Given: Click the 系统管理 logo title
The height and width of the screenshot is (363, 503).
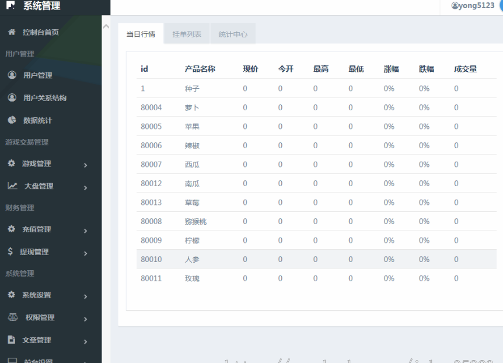Looking at the screenshot, I should point(41,6).
